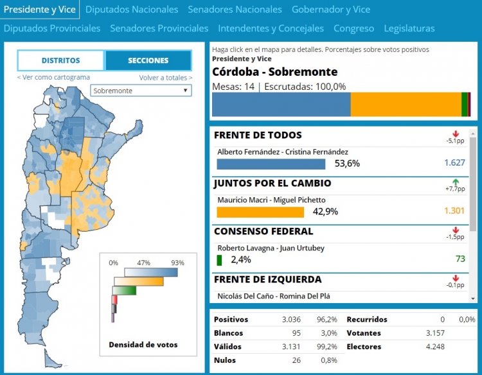Image resolution: width=482 pixels, height=375 pixels.
Task: Click the 'Córdoba - Sobremonte' title
Action: point(275,72)
